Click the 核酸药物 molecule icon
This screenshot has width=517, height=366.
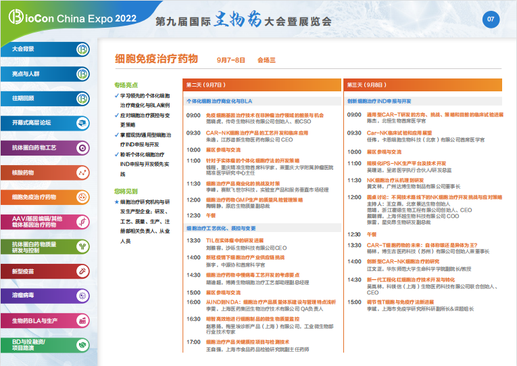[x=82, y=173]
